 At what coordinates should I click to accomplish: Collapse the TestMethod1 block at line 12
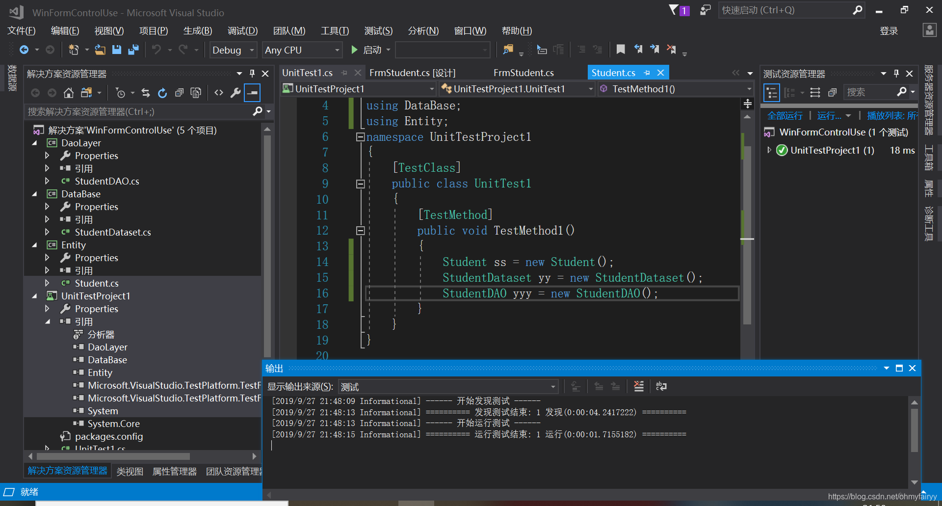(x=361, y=231)
